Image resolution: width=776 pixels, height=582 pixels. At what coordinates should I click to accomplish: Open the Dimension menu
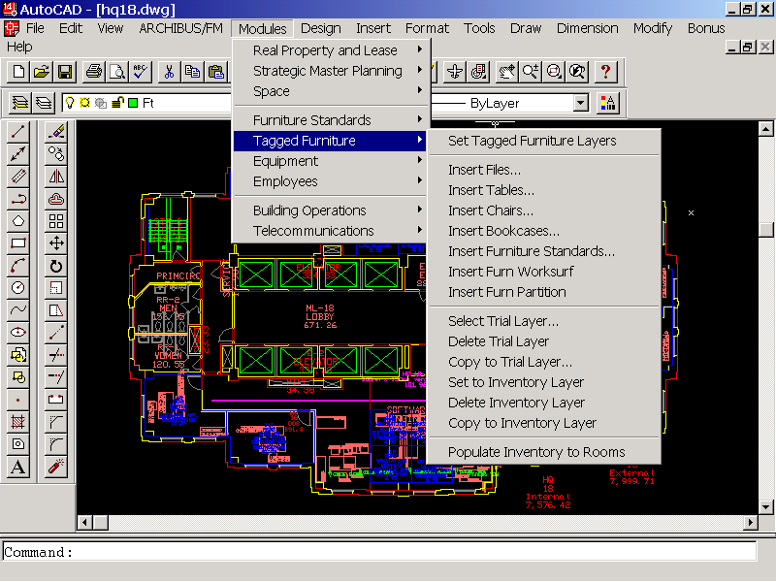pos(588,28)
